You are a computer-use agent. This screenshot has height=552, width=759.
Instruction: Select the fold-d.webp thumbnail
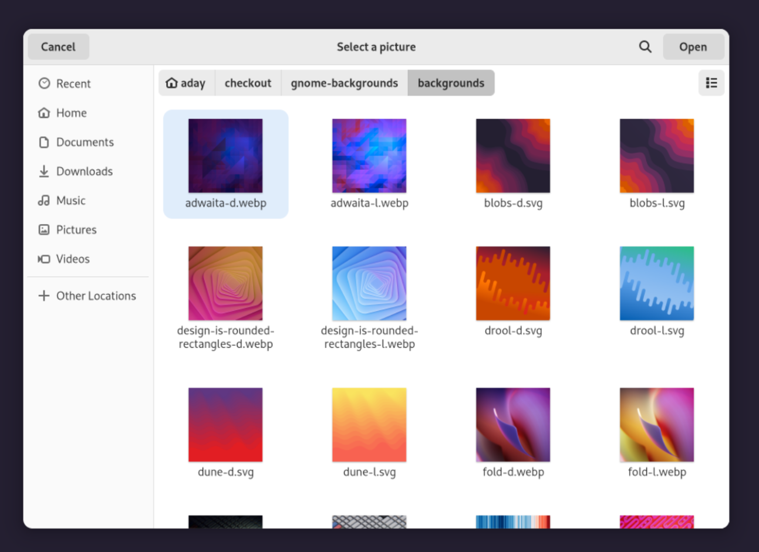(513, 425)
